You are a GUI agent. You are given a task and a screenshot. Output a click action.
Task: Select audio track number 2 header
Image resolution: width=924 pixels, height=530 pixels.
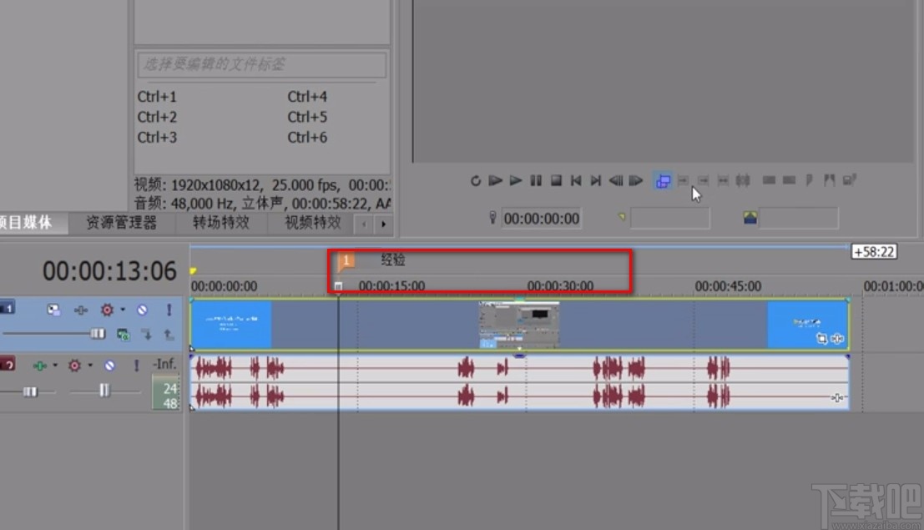click(x=8, y=365)
